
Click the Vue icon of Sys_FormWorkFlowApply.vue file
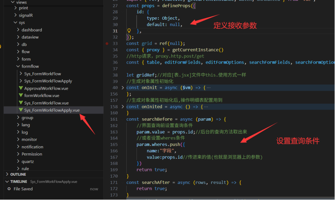(21, 110)
